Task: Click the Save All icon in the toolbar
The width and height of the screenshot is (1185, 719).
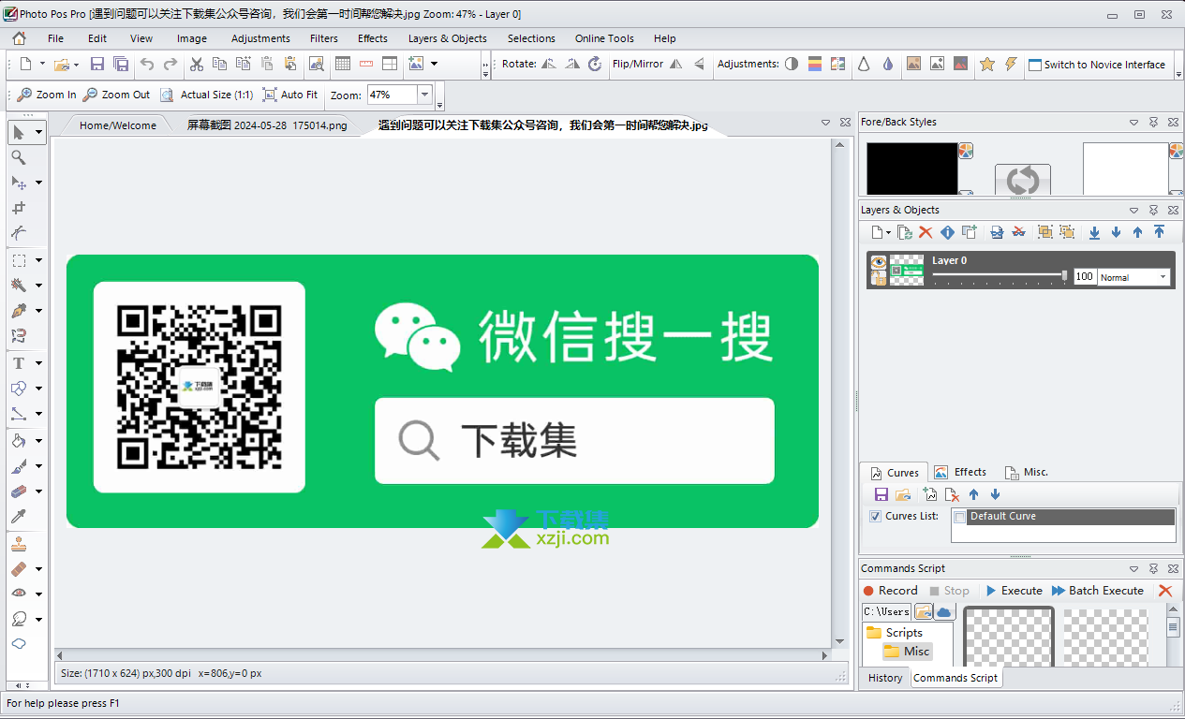Action: (x=121, y=64)
